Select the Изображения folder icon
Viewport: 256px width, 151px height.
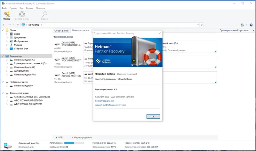click(11, 41)
